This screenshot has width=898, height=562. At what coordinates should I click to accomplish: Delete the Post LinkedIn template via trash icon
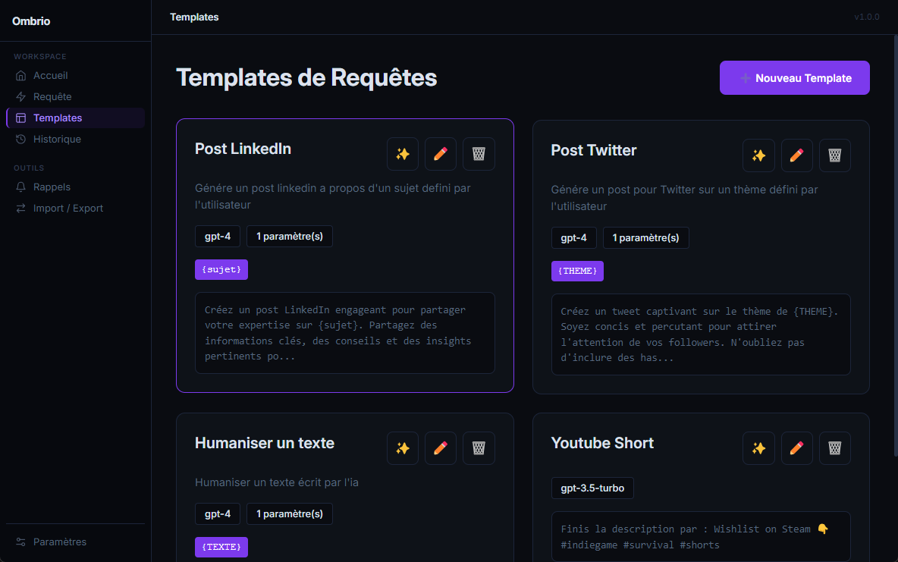click(x=479, y=154)
